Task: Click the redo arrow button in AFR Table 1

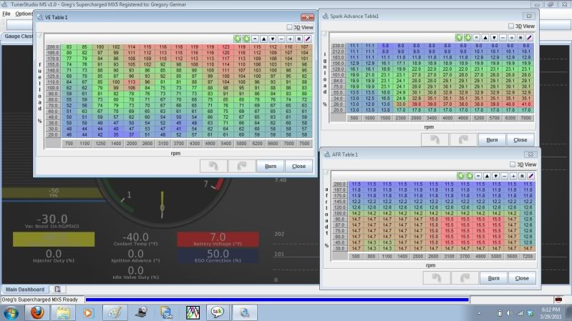Action: pos(465,278)
